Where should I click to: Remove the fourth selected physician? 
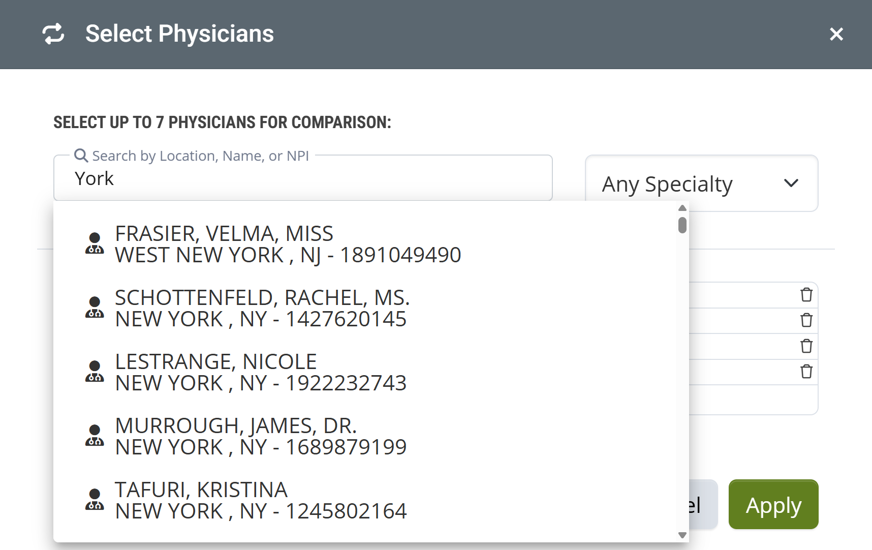(x=806, y=372)
